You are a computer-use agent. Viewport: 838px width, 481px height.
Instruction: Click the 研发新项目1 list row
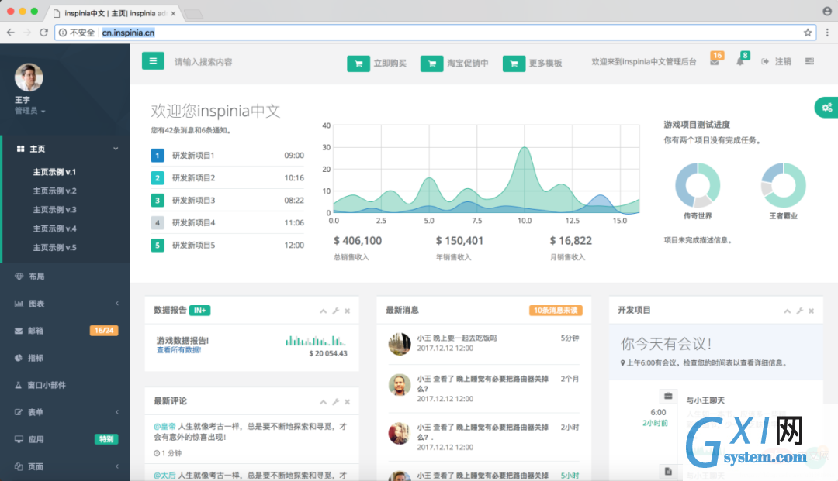[227, 155]
